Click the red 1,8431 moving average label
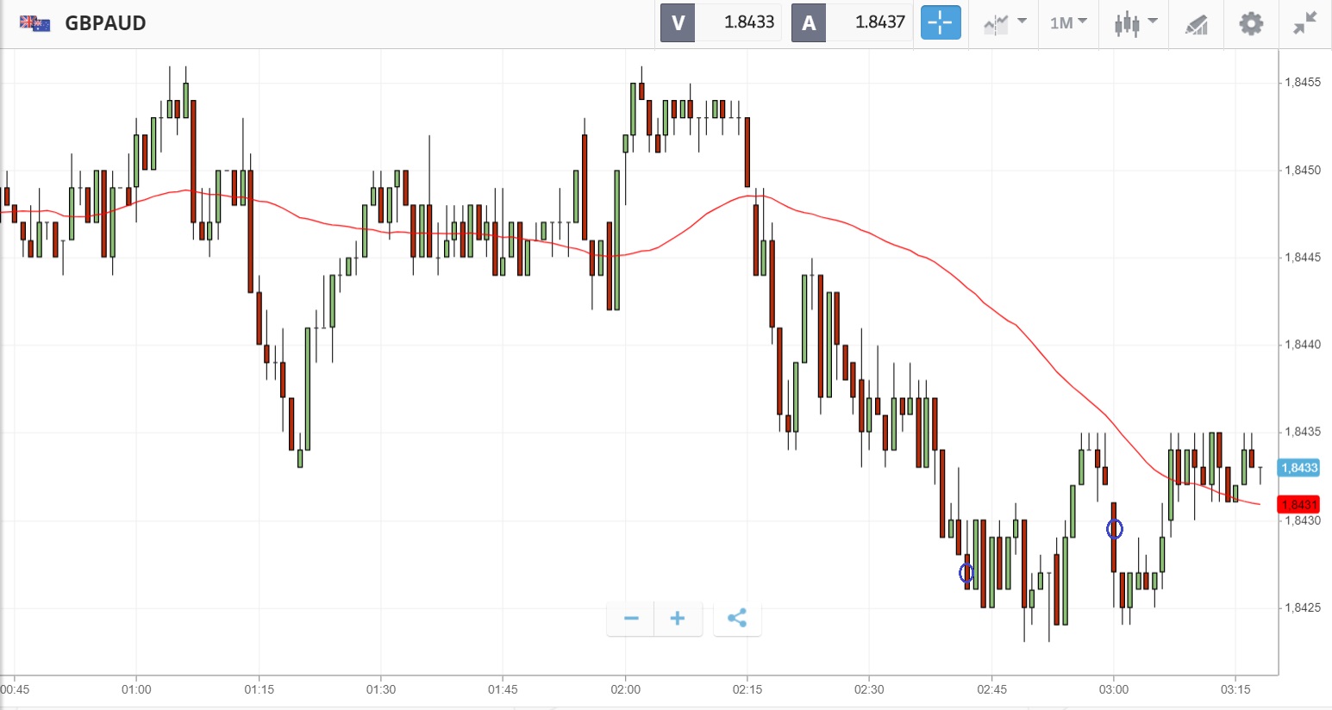This screenshot has height=710, width=1332. (x=1299, y=504)
